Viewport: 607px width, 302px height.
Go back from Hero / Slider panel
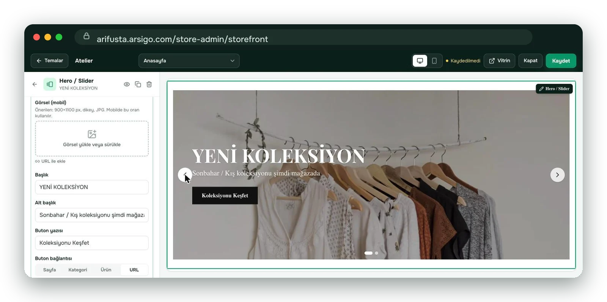[x=35, y=84]
